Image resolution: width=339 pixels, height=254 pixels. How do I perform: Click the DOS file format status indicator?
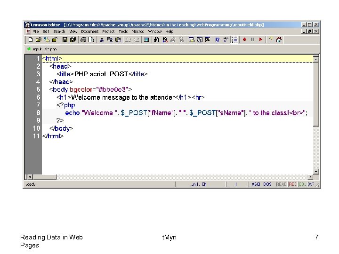pyautogui.click(x=267, y=184)
